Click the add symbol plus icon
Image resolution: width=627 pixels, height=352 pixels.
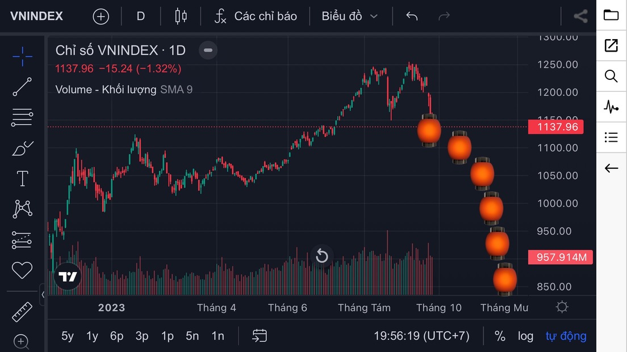[101, 16]
